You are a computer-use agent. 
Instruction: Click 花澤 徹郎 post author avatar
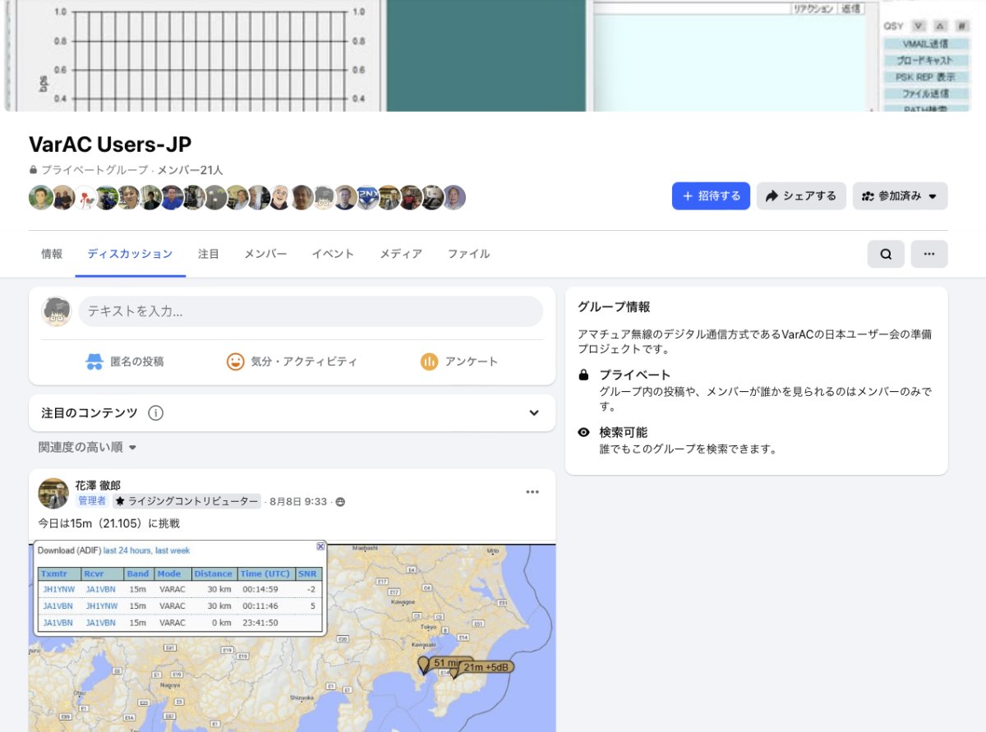point(53,493)
